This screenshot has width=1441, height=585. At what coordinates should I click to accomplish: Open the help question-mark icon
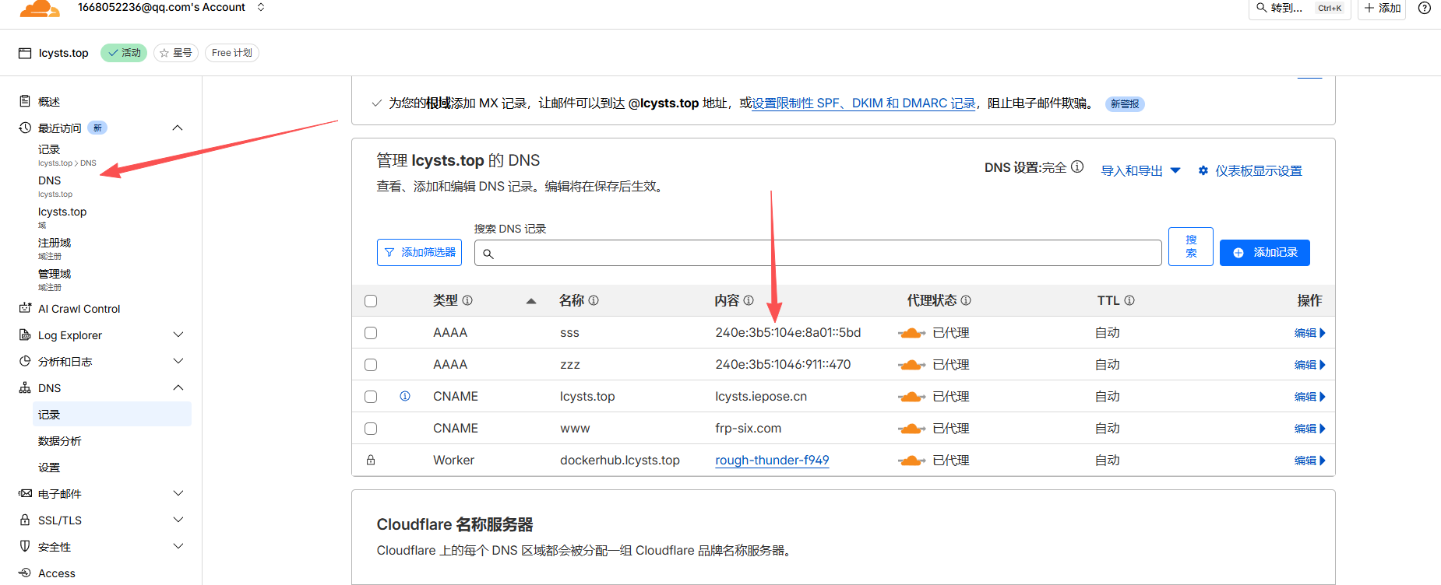(1425, 8)
